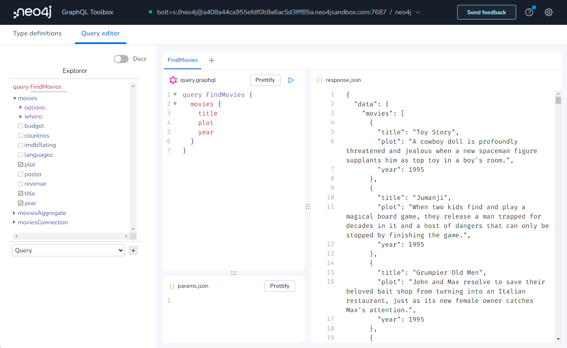567x348 pixels.
Task: Check the imdbRating field checkbox
Action: (20, 145)
